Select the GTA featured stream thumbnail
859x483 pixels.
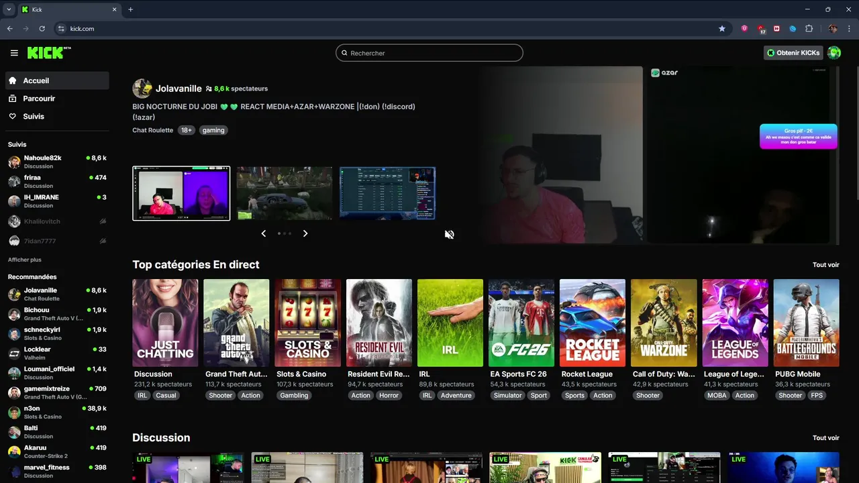coord(285,193)
